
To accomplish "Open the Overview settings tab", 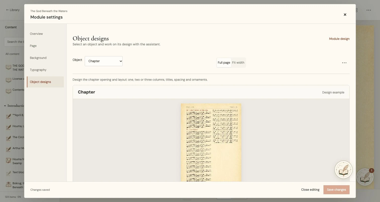I will coord(45,34).
